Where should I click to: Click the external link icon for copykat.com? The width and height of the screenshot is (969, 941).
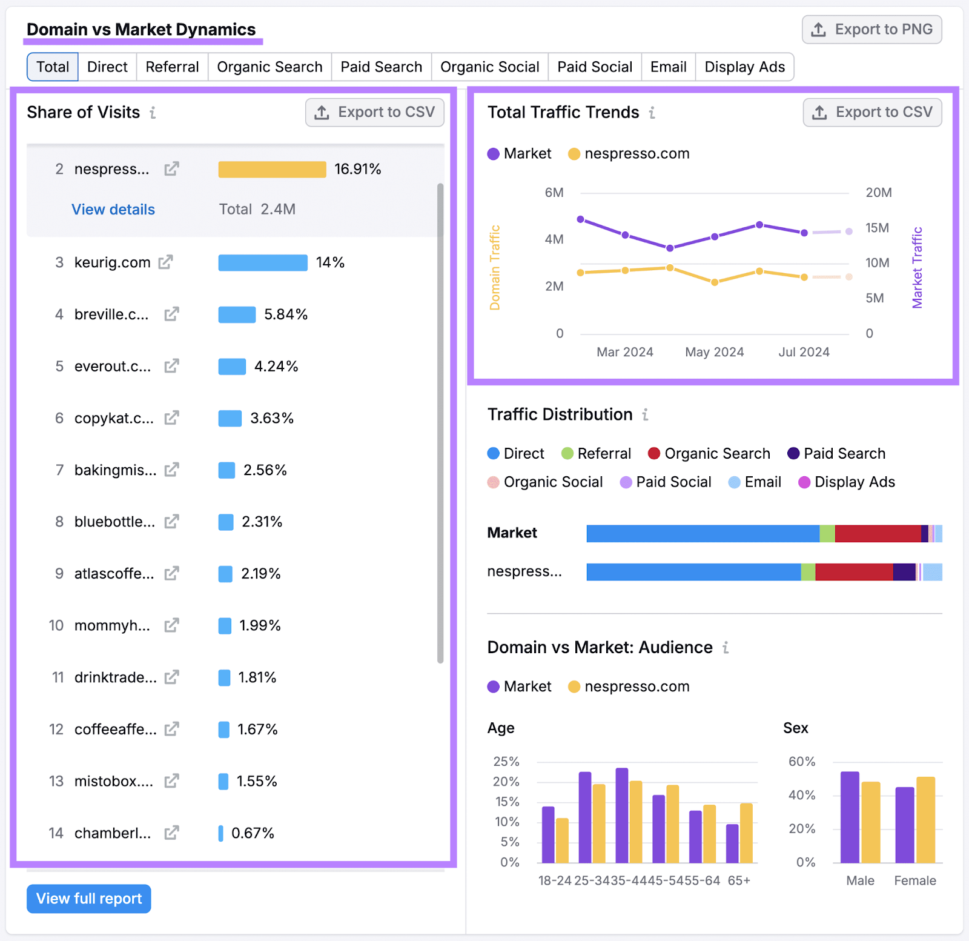[x=171, y=417]
